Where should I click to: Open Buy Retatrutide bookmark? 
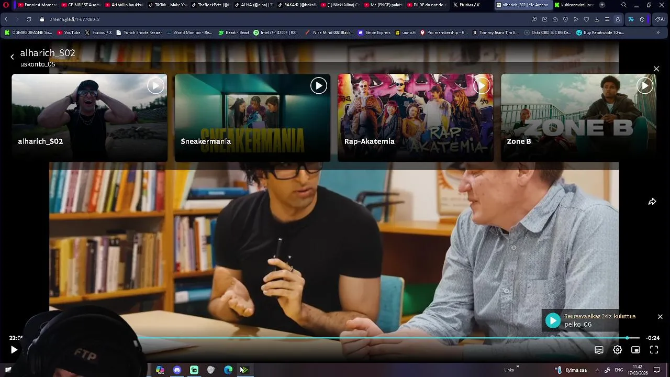tap(600, 32)
